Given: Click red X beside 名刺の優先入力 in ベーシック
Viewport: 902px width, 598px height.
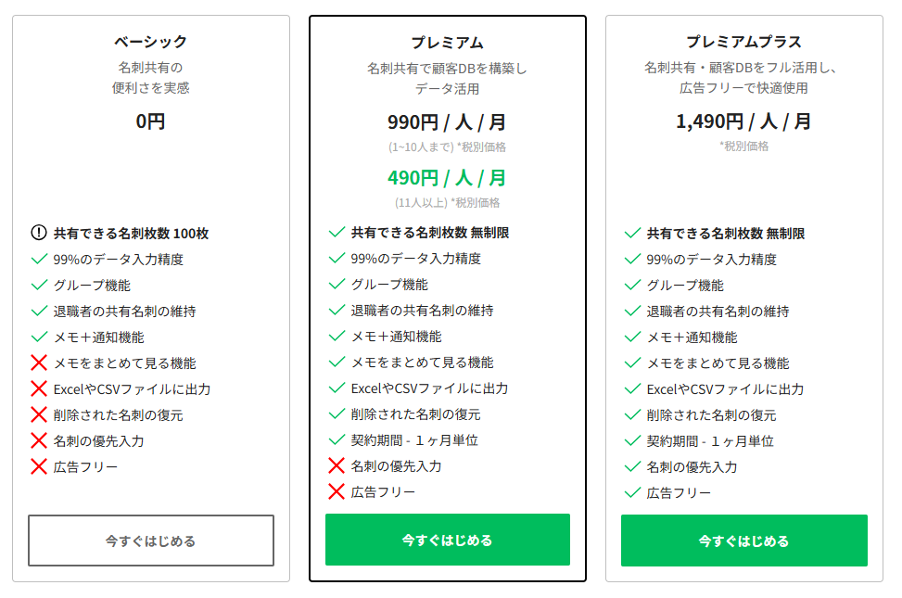Looking at the screenshot, I should [39, 440].
